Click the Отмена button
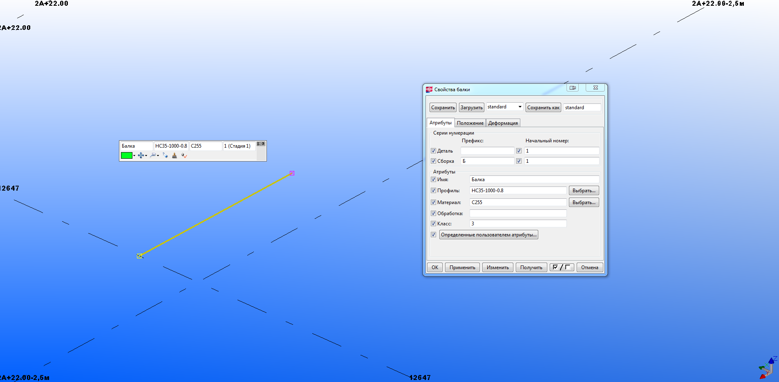This screenshot has width=779, height=382. coord(590,267)
